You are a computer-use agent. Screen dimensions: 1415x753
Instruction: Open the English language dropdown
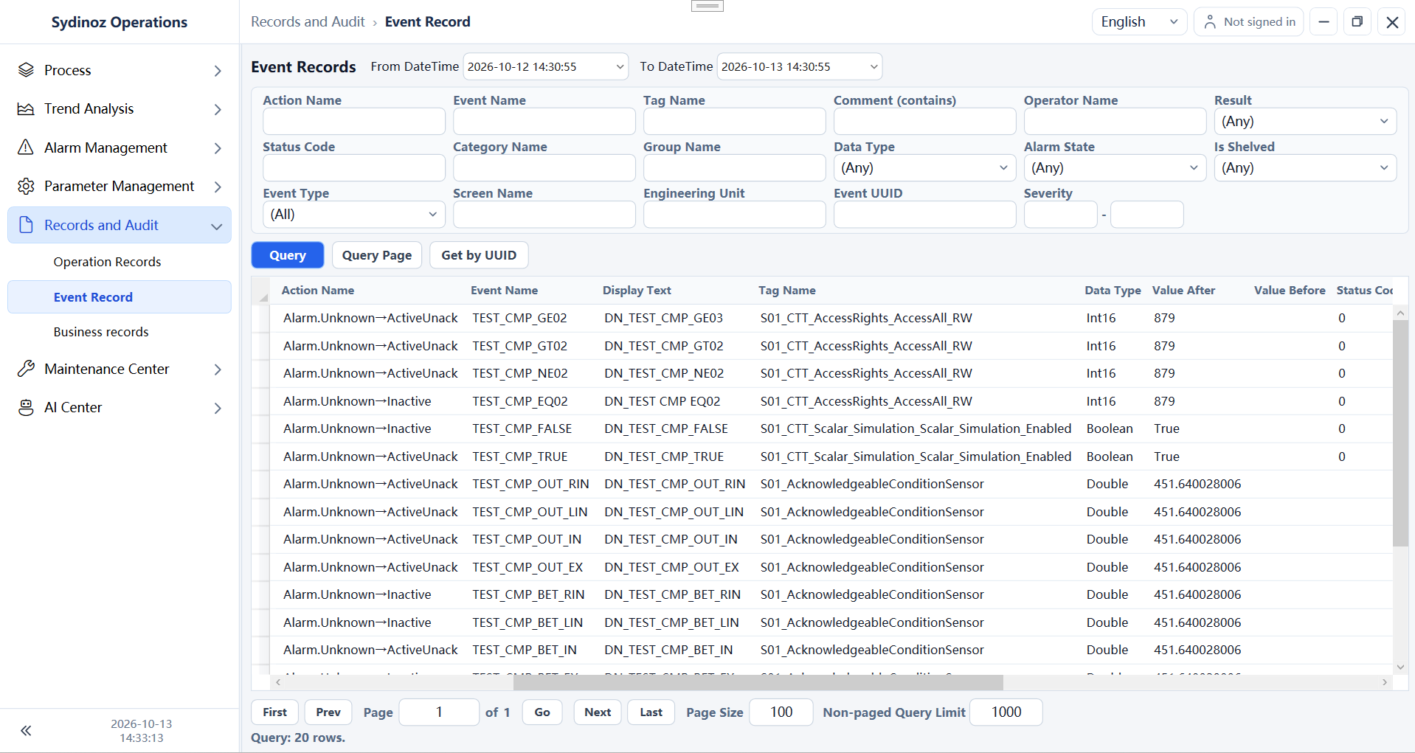(1139, 22)
